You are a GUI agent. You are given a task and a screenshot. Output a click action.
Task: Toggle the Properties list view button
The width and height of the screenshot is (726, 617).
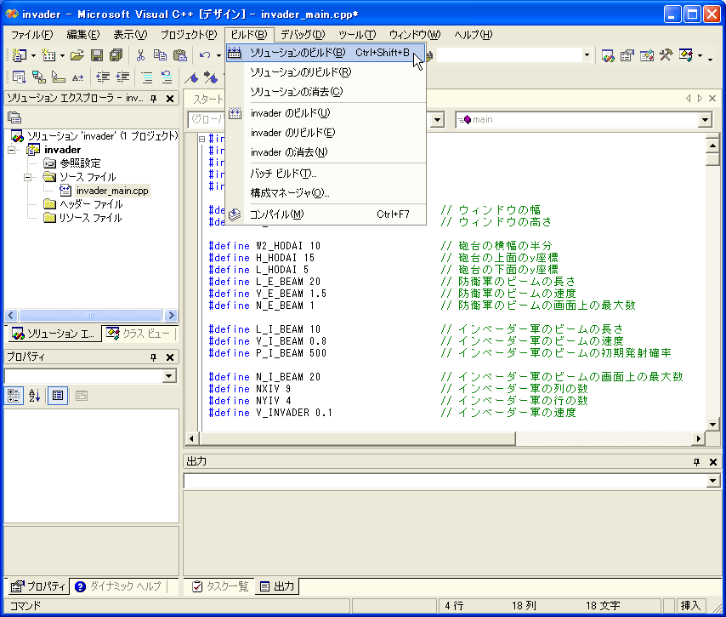(x=58, y=396)
